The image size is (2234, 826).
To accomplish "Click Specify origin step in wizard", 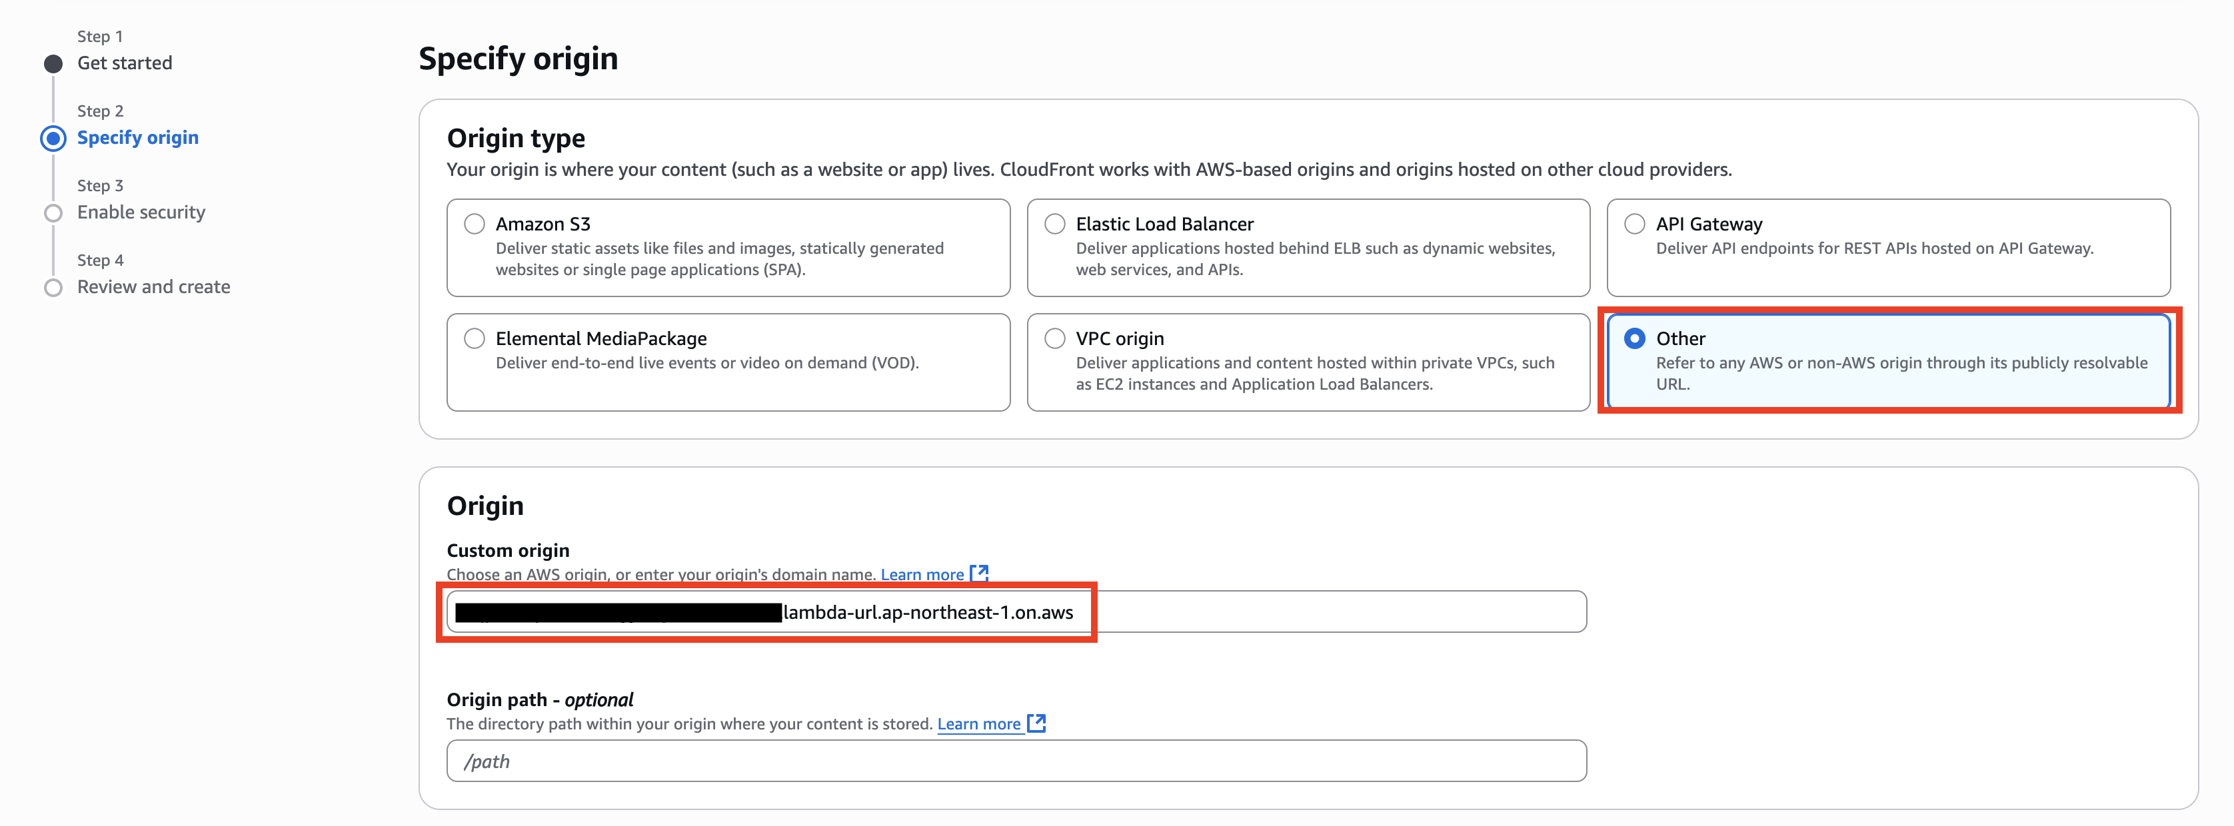I will pos(138,138).
